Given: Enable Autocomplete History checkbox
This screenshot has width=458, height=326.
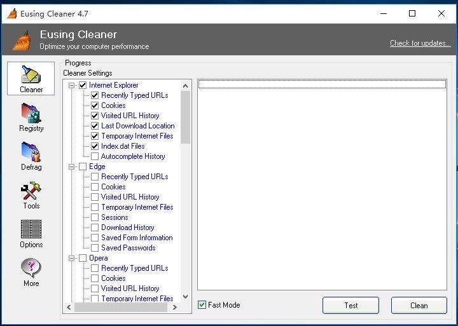Looking at the screenshot, I should [95, 156].
